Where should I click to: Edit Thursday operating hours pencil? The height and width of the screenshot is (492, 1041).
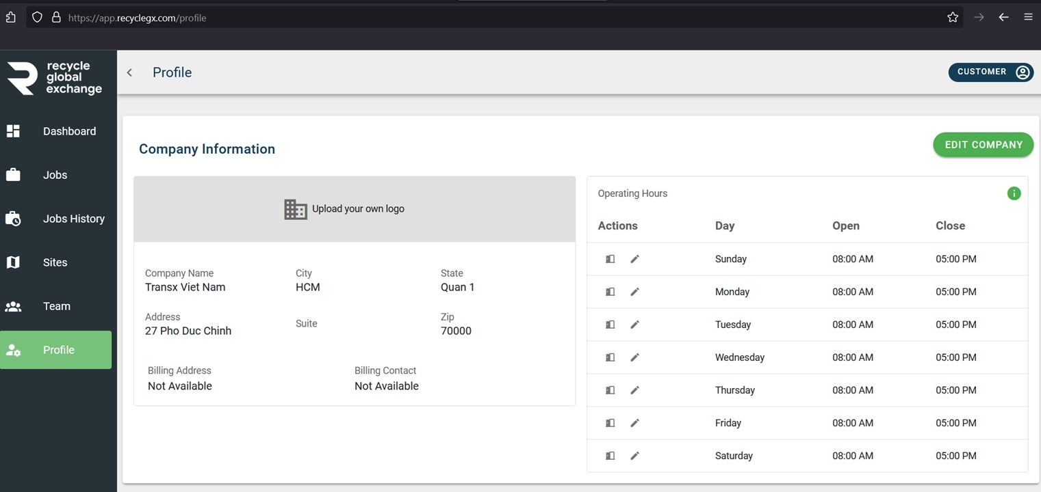click(x=634, y=390)
